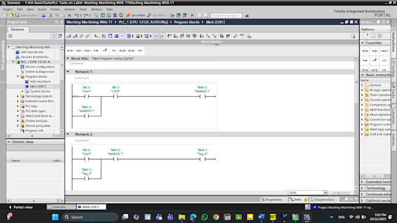Collapse Network 1 section
Screen dimensions: 397x223
click(68, 72)
